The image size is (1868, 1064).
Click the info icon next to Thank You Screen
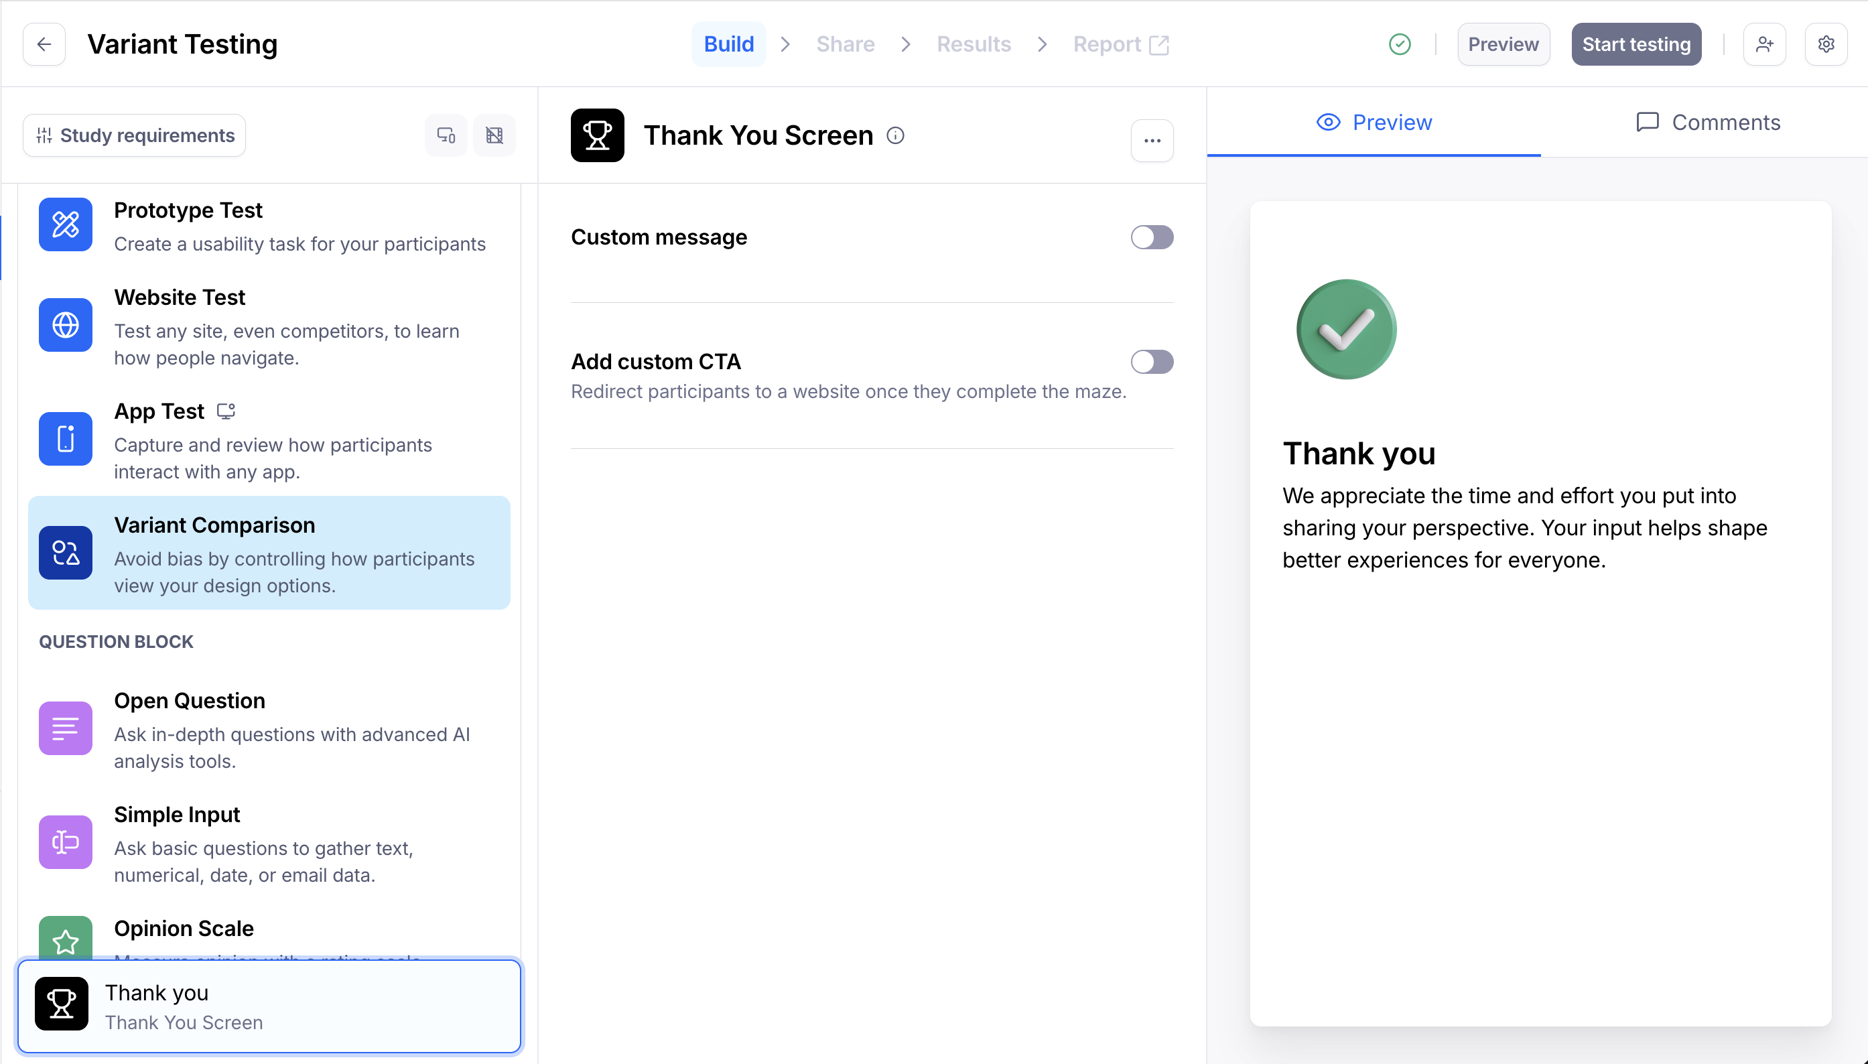pyautogui.click(x=895, y=136)
